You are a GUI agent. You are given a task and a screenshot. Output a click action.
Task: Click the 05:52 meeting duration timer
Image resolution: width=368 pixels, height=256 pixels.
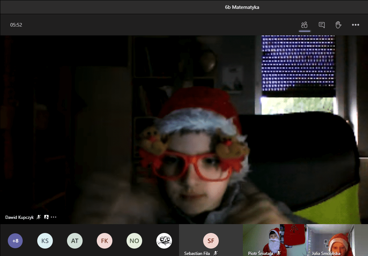pos(16,25)
